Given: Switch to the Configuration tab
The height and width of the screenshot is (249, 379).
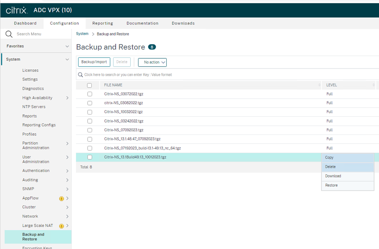Looking at the screenshot, I should tap(65, 23).
